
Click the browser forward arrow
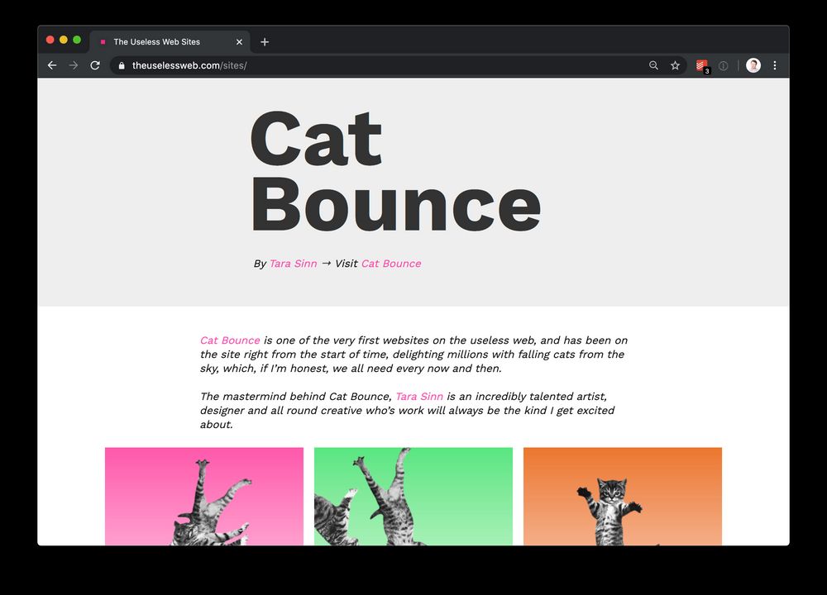pyautogui.click(x=74, y=65)
